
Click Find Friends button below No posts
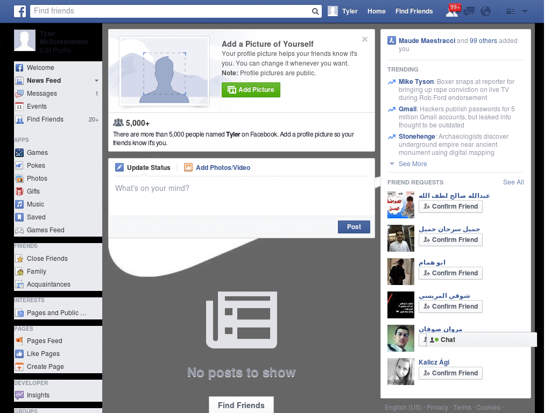(241, 405)
